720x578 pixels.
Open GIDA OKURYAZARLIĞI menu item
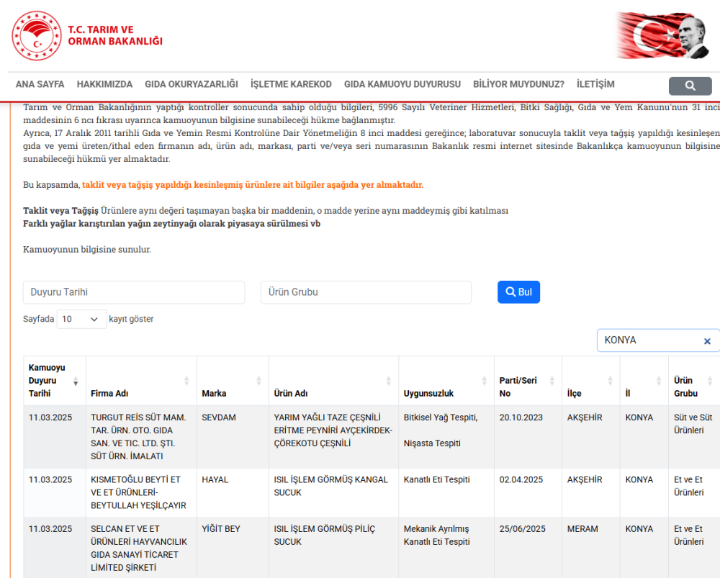192,84
